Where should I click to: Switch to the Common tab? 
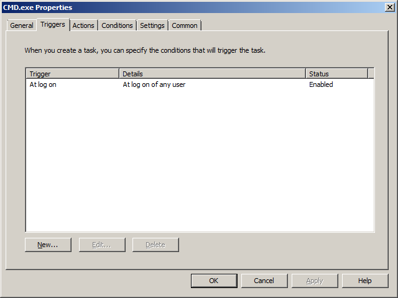point(185,25)
